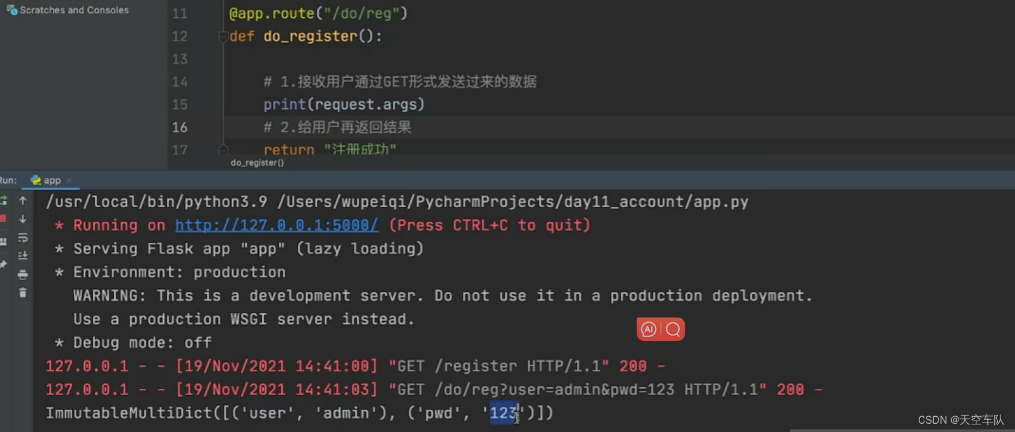Click the Rerun app icon in Run panel
The width and height of the screenshot is (1015, 432).
pyautogui.click(x=3, y=201)
